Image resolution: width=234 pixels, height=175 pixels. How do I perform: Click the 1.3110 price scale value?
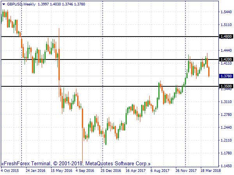click(226, 102)
